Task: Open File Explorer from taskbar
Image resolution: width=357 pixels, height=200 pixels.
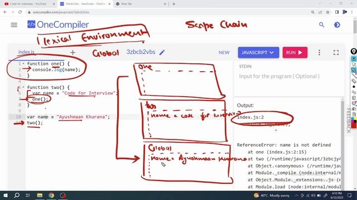Action: click(40, 195)
